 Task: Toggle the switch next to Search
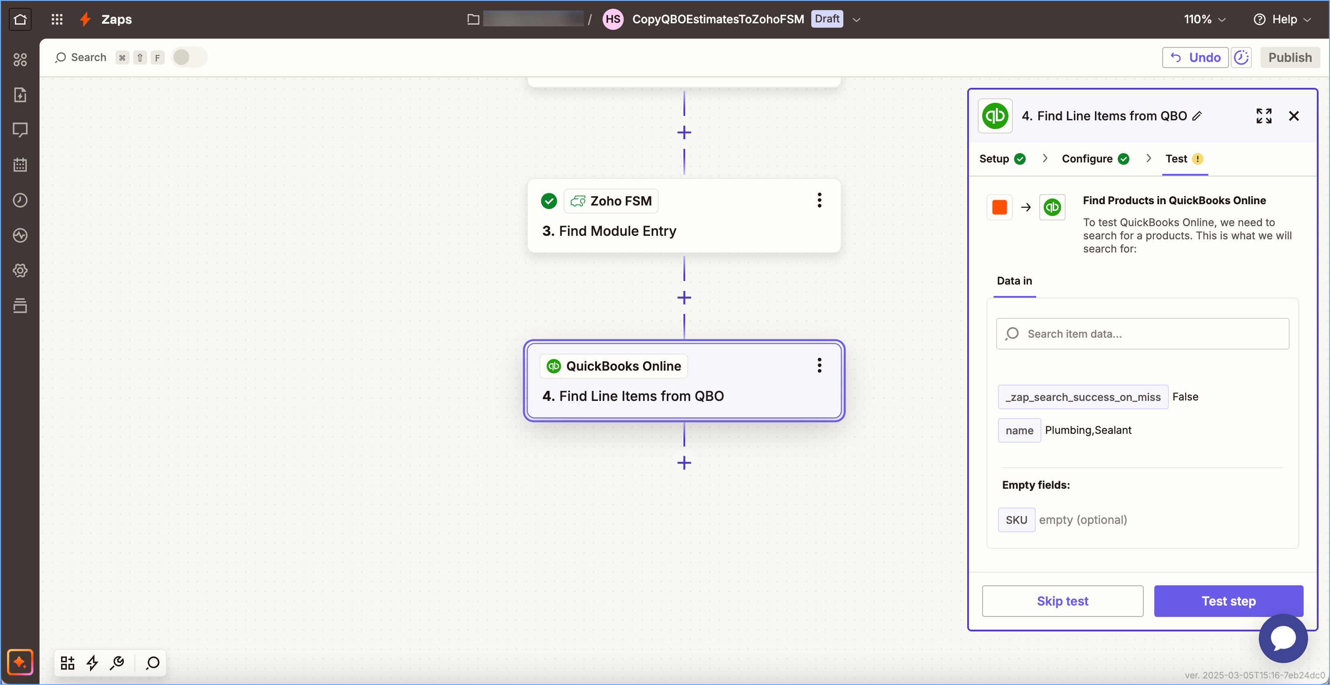pyautogui.click(x=188, y=57)
